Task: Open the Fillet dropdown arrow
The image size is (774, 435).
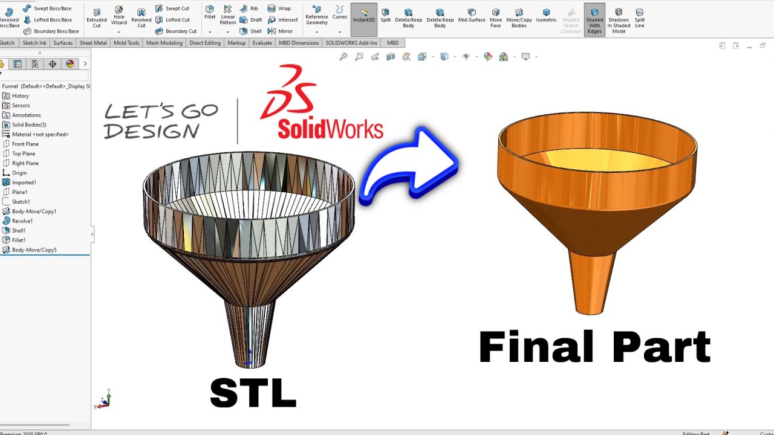Action: (210, 31)
